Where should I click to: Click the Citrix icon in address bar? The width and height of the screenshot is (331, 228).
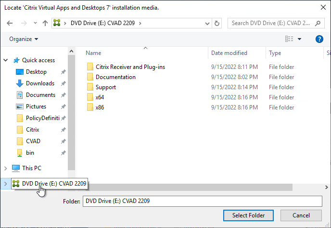point(57,23)
